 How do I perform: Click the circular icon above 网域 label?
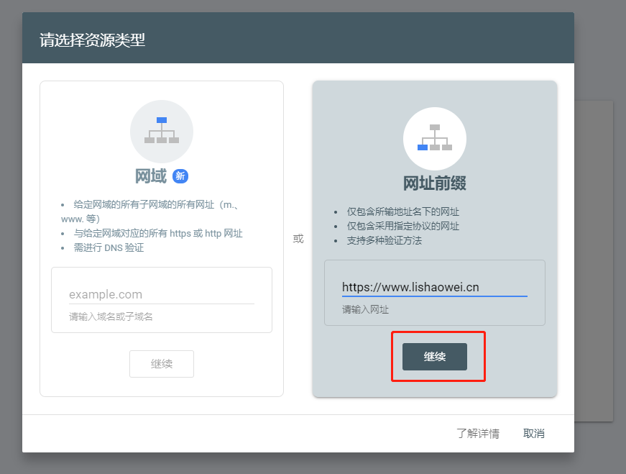(x=162, y=132)
